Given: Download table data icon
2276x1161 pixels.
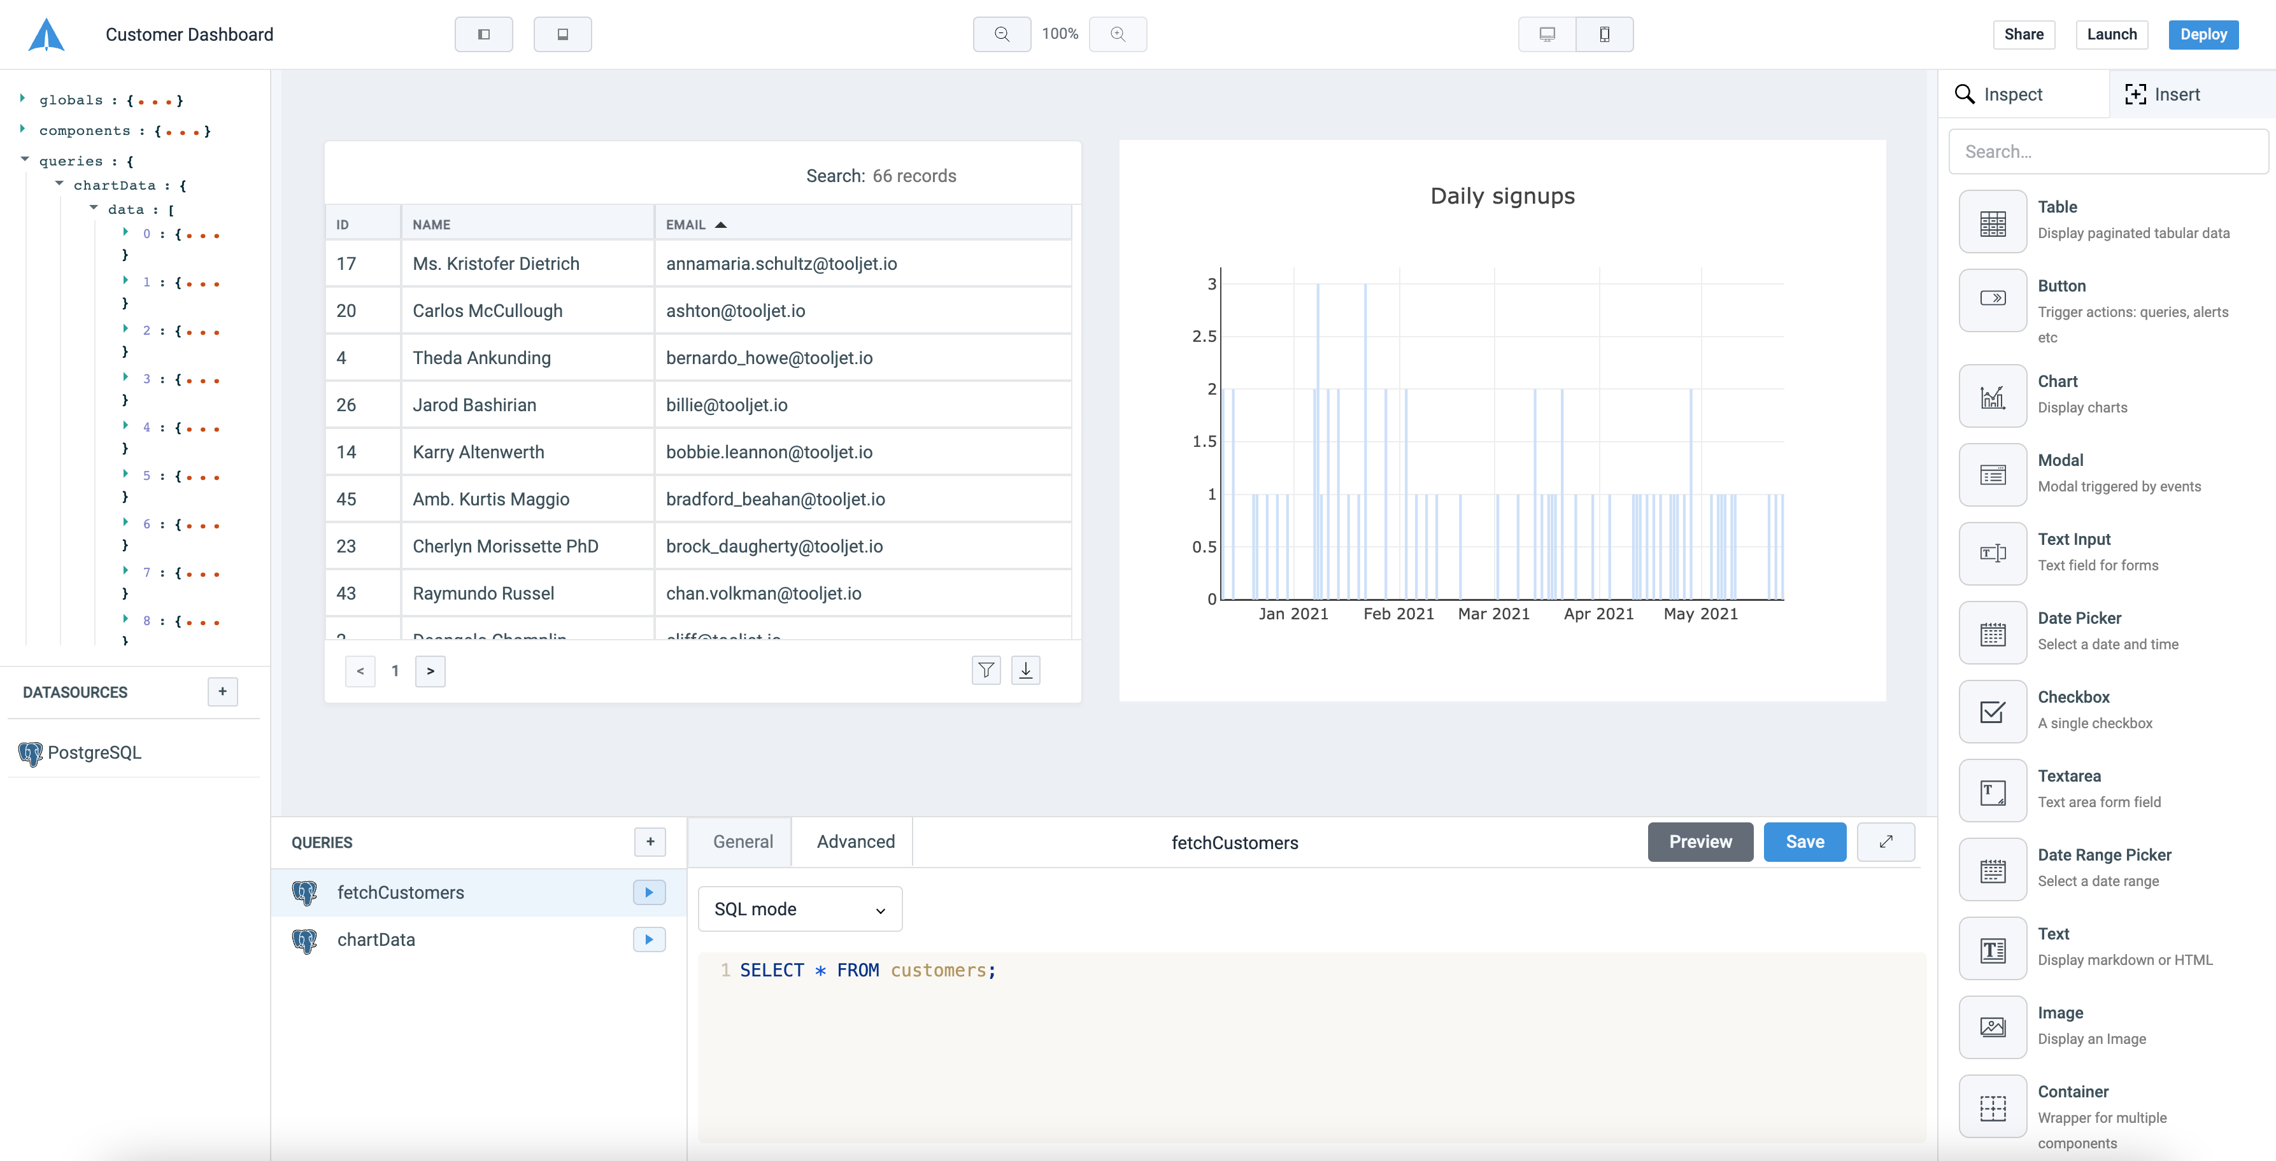Looking at the screenshot, I should [x=1025, y=670].
